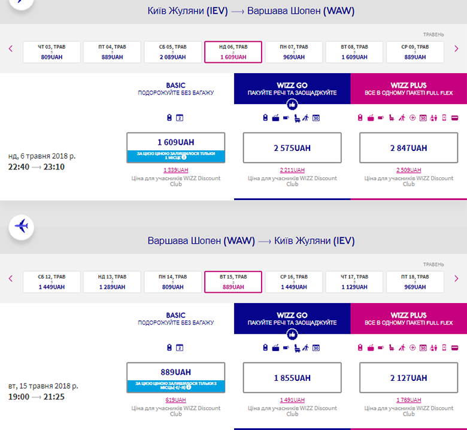Viewport: 467px width, 430px height.
Task: Open discount club price 1 339UAH link
Action: coord(175,170)
